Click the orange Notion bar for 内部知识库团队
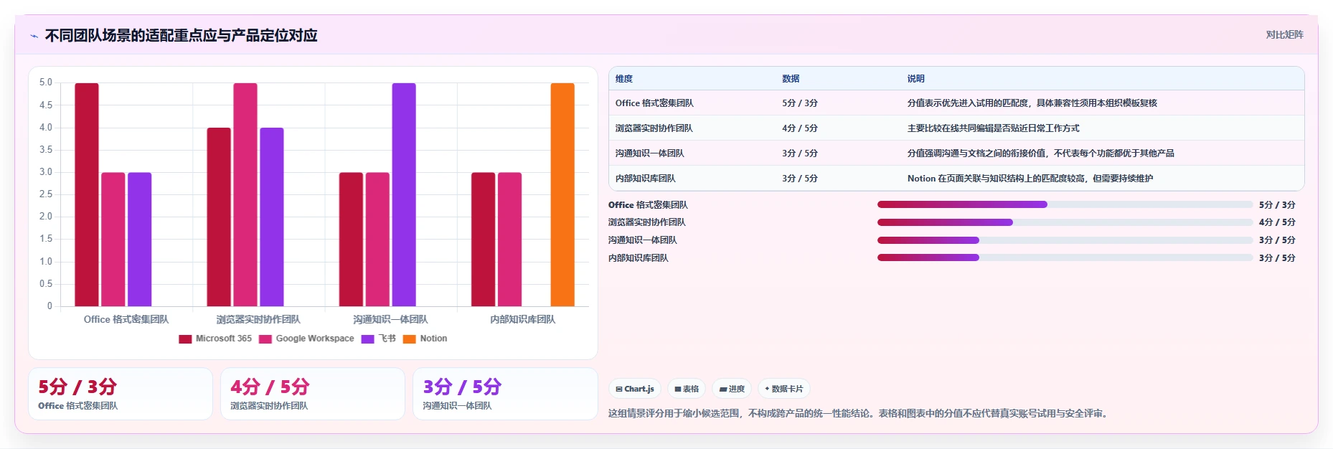Image resolution: width=1333 pixels, height=449 pixels. coord(562,194)
